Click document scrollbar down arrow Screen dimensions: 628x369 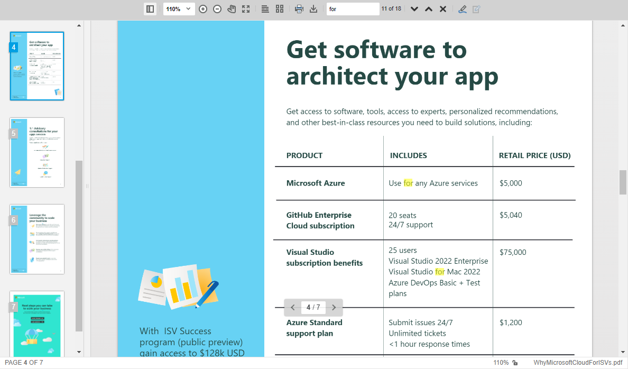[x=623, y=352]
